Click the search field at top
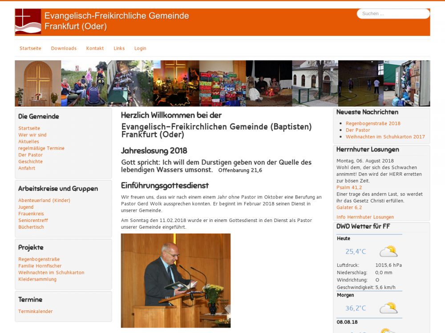445x333 pixels. [393, 14]
